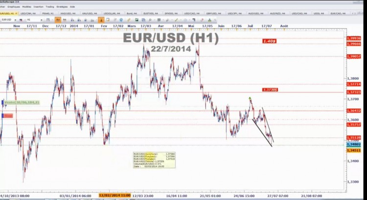Select the orange candlestick chart toolbar icon
Screen dimensions: 367x200
coord(58,20)
